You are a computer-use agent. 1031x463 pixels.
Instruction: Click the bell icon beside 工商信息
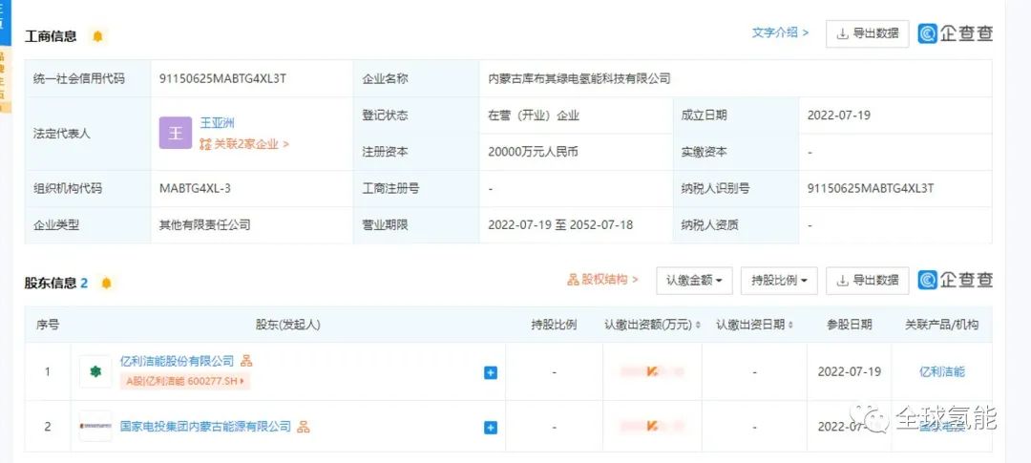point(97,36)
